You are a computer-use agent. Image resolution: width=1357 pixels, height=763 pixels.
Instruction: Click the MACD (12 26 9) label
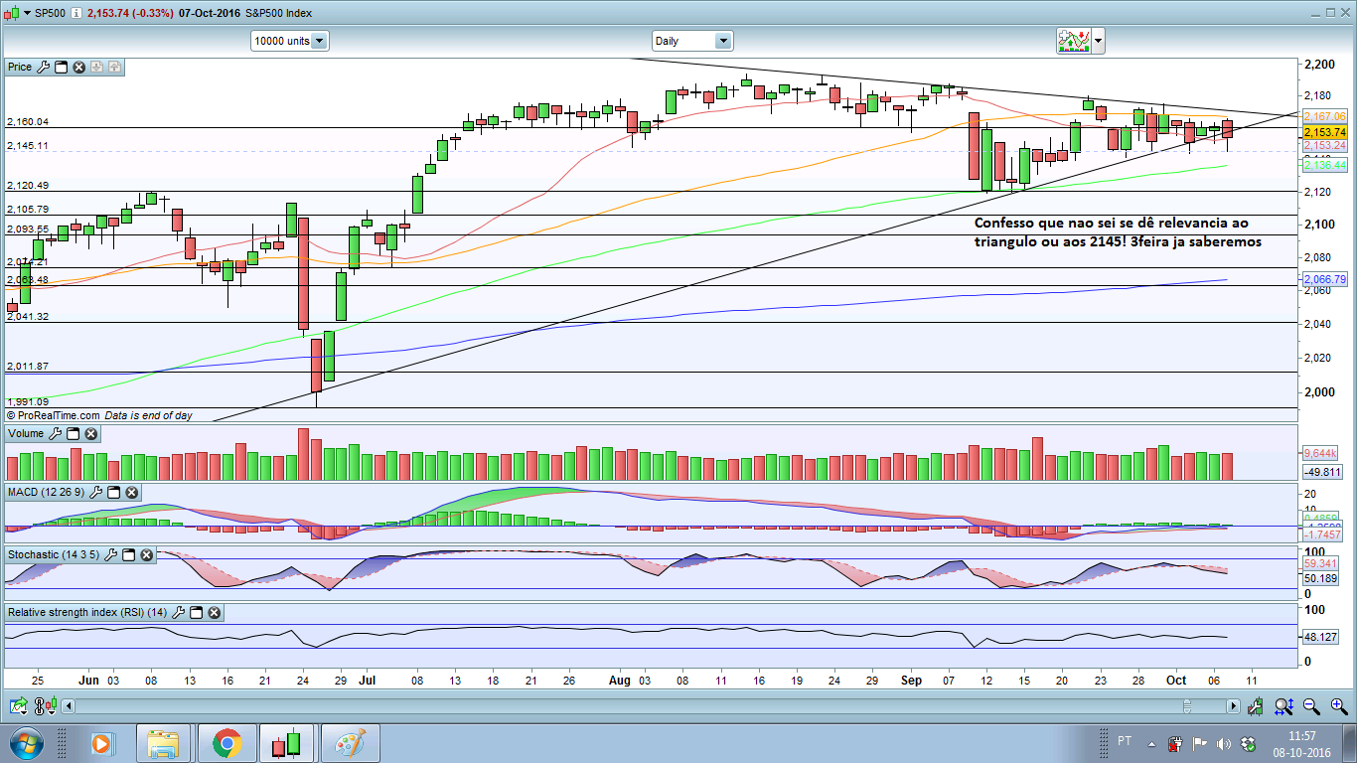pos(47,493)
